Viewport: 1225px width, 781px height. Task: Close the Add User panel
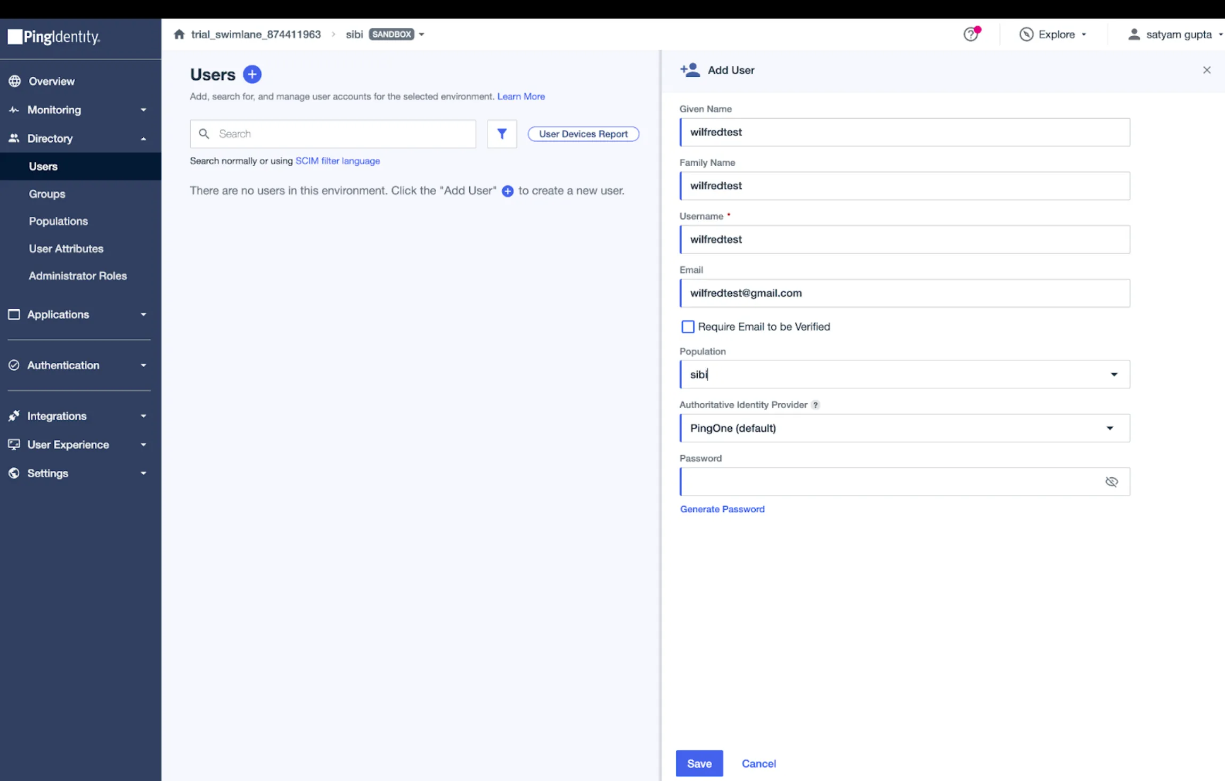tap(1206, 70)
